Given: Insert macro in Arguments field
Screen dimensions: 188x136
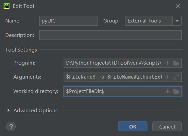Looking at the screenshot, I should pyautogui.click(x=167, y=77).
